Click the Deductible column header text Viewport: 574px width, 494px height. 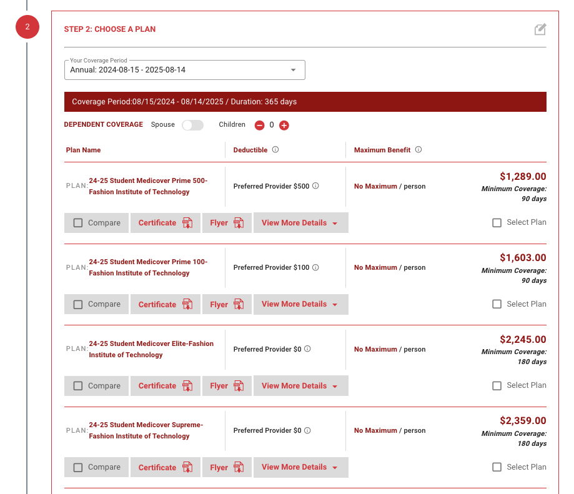[250, 150]
